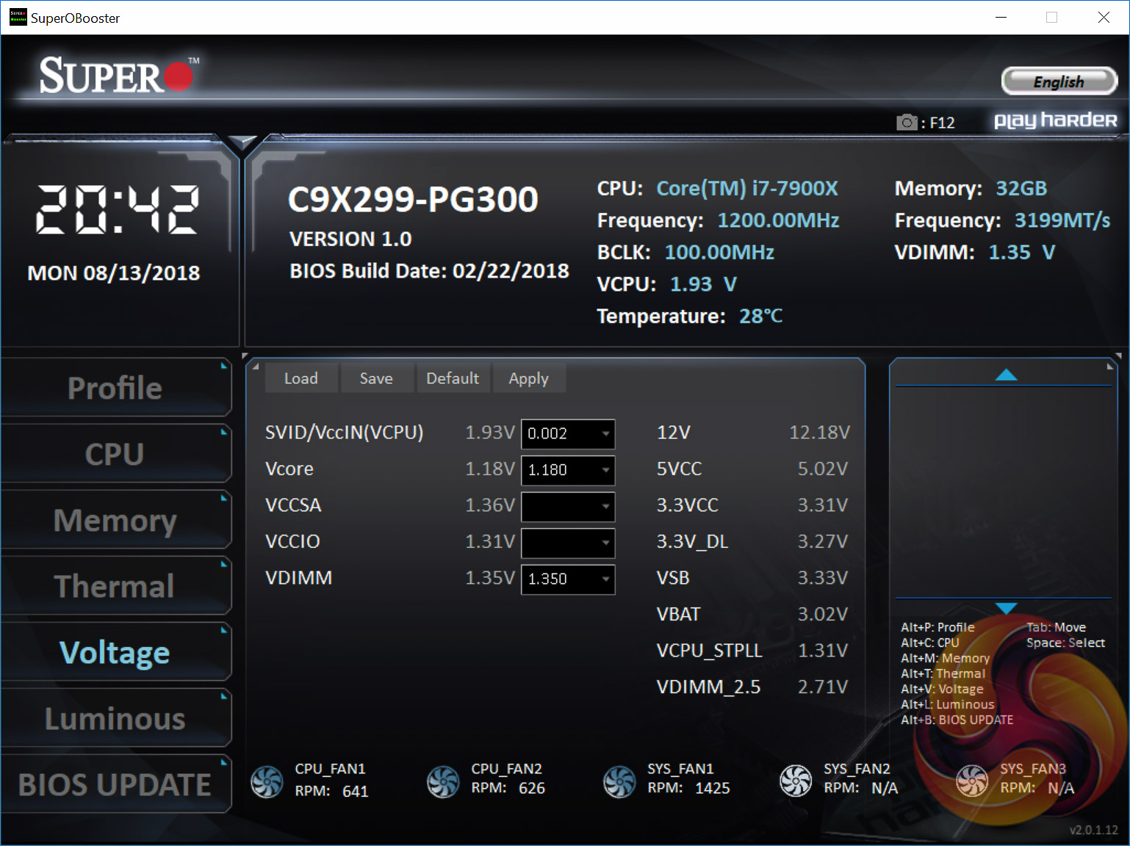Click the 5VCC reading 5.02V

823,469
